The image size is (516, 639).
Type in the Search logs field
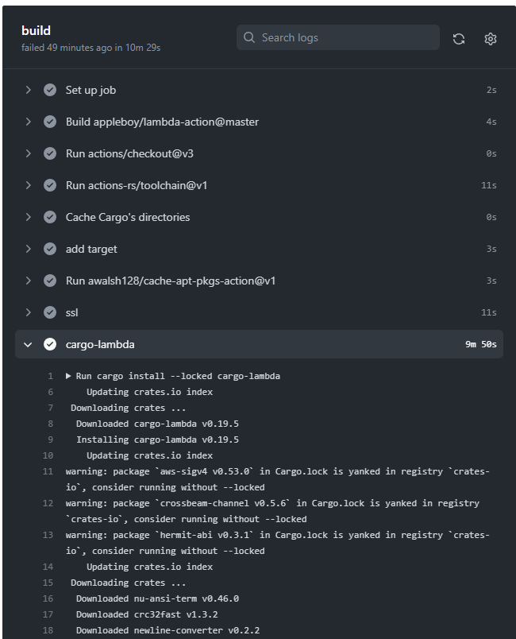[x=345, y=37]
